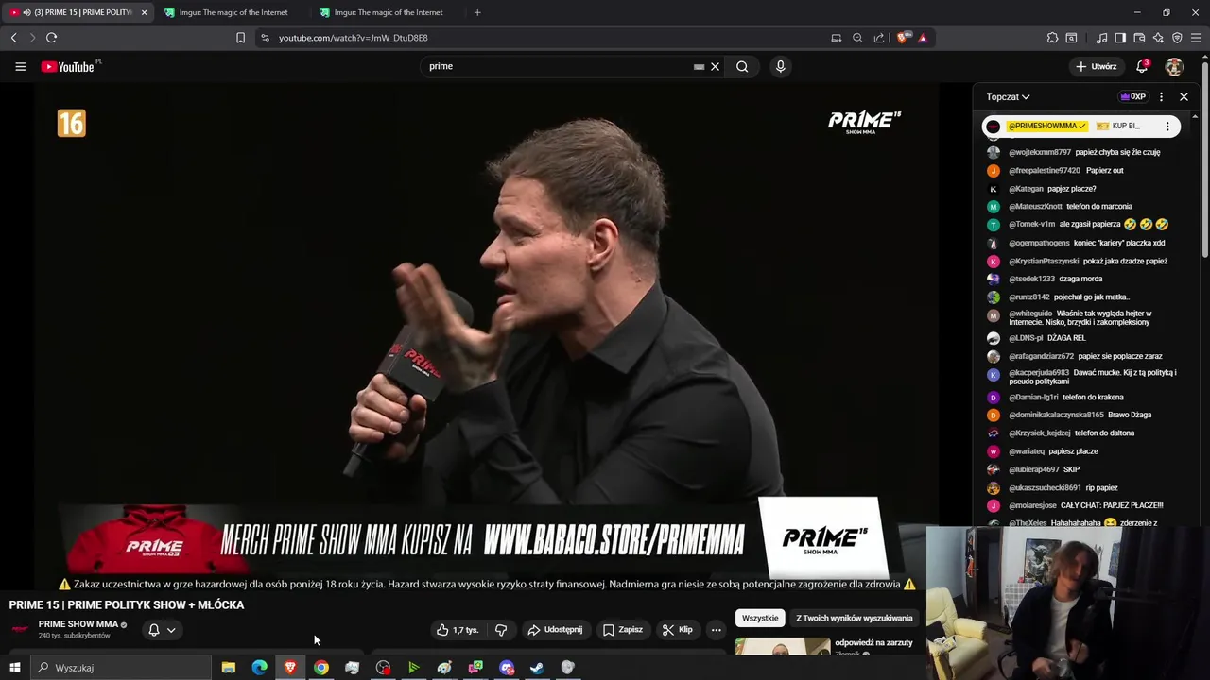Go back with the browser back arrow

pyautogui.click(x=13, y=38)
